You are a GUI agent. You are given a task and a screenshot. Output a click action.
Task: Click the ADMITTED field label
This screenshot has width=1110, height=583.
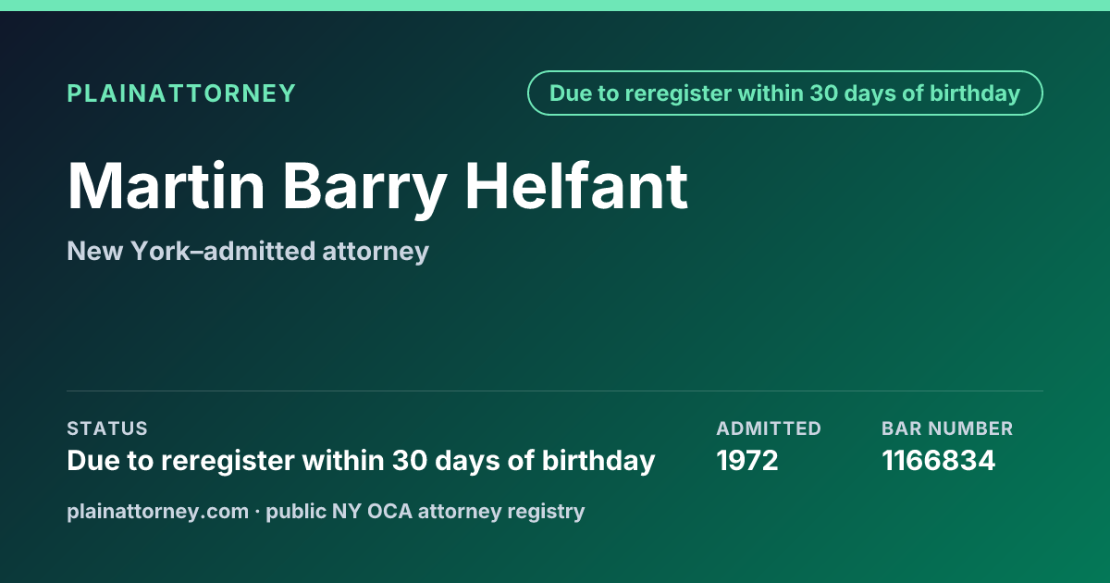(769, 428)
